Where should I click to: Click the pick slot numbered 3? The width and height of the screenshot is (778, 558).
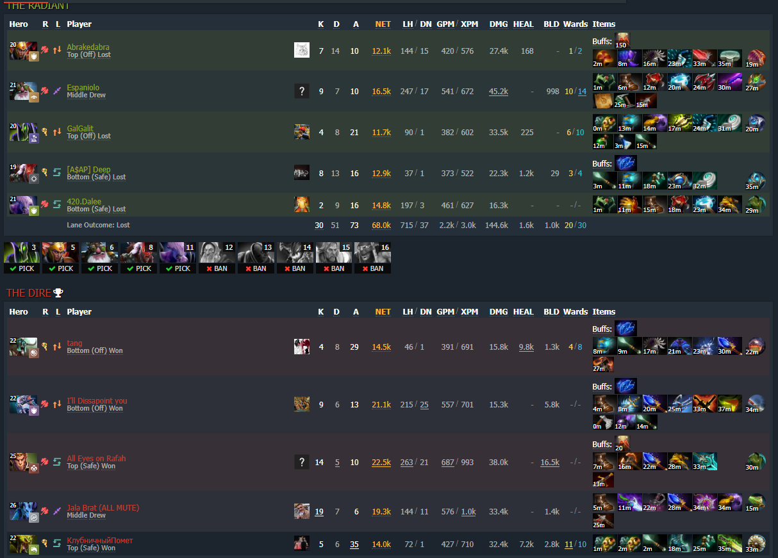[21, 257]
